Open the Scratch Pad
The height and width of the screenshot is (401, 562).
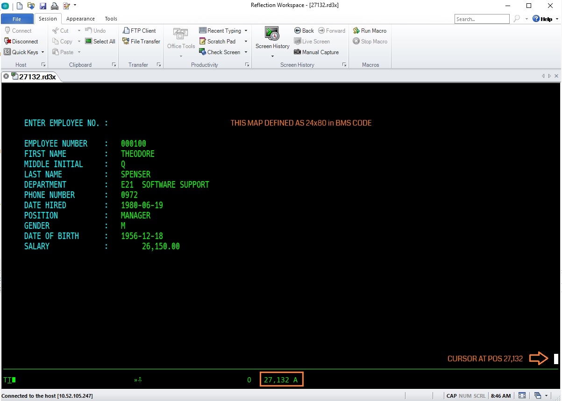coord(220,41)
